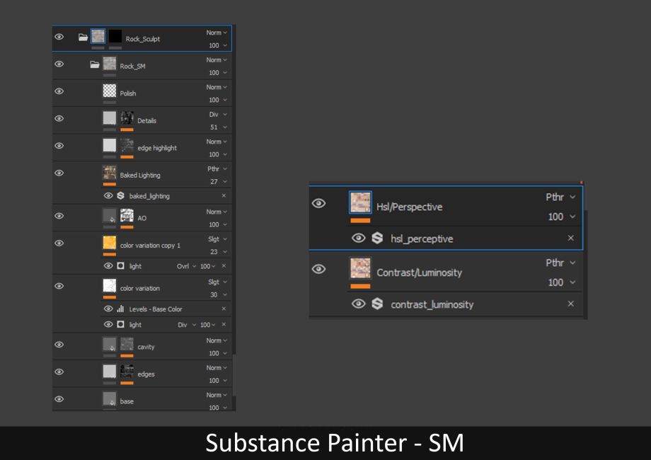Click the fill icon of light under color variation copy 1

[120, 265]
